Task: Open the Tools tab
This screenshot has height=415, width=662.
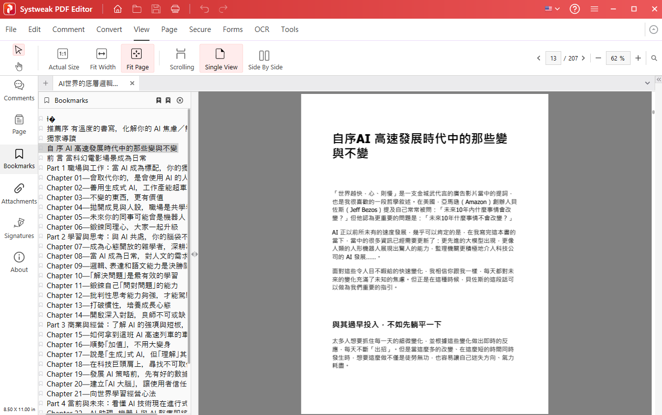Action: (289, 30)
